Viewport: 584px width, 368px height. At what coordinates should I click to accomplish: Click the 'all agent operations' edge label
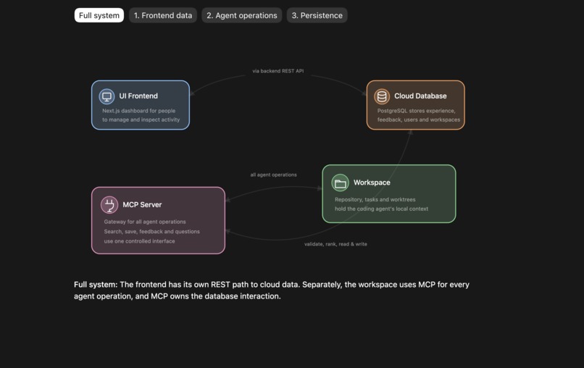click(x=273, y=175)
